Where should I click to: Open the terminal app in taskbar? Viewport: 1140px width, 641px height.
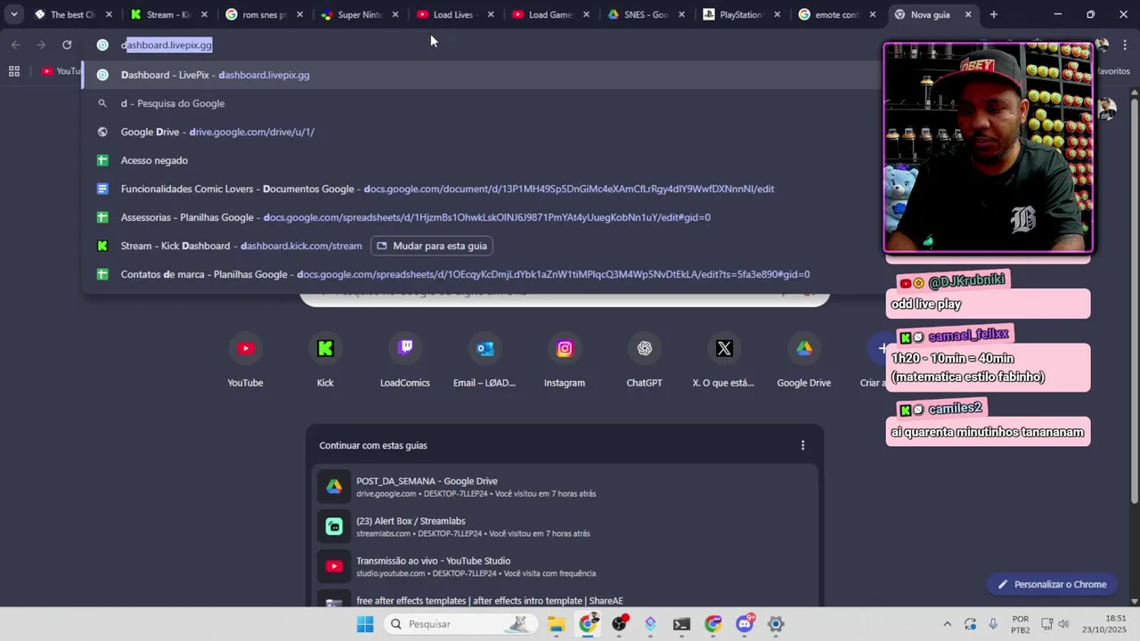pyautogui.click(x=681, y=624)
